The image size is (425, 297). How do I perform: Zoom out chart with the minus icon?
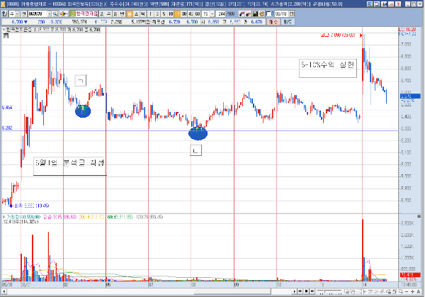point(407,291)
